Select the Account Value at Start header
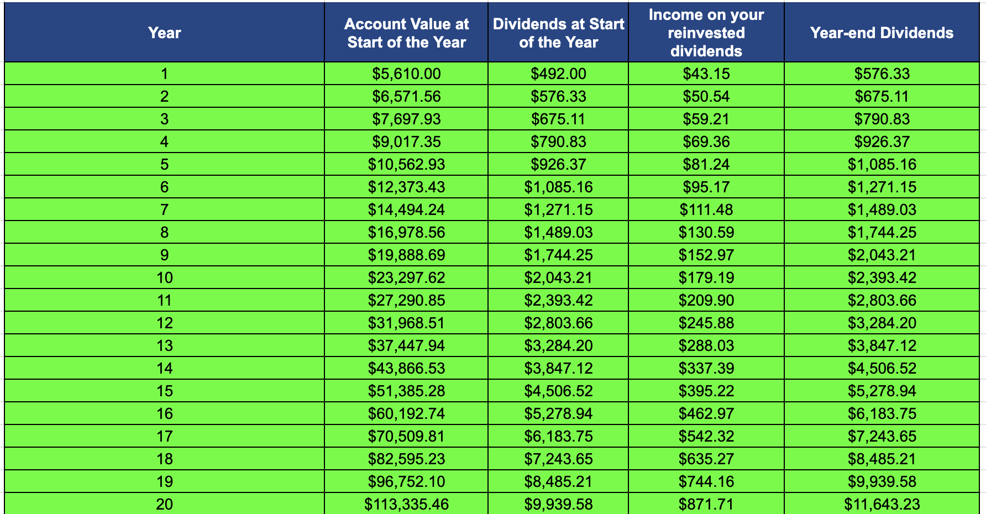 [x=406, y=33]
